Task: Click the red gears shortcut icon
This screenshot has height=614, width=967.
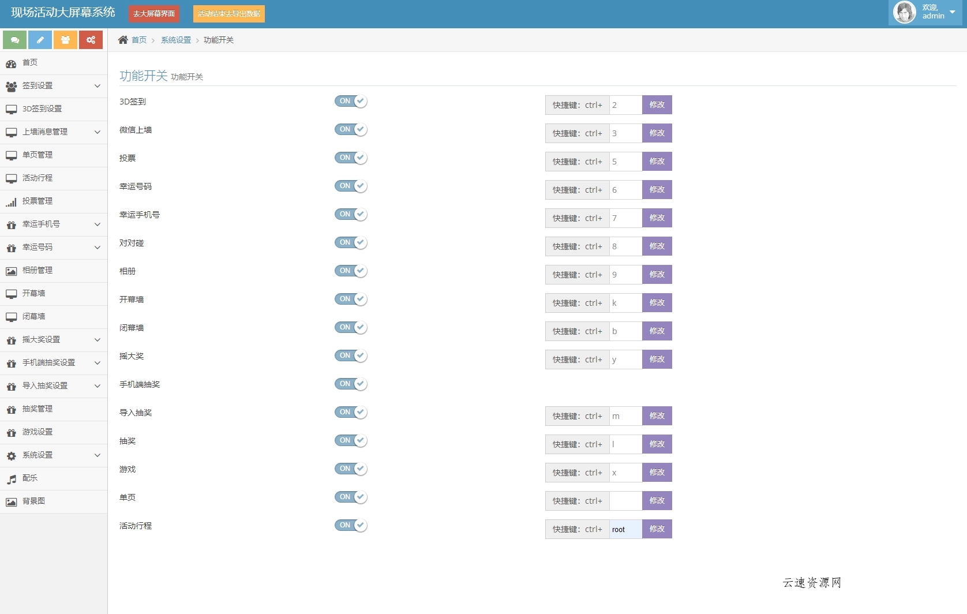Action: [91, 40]
